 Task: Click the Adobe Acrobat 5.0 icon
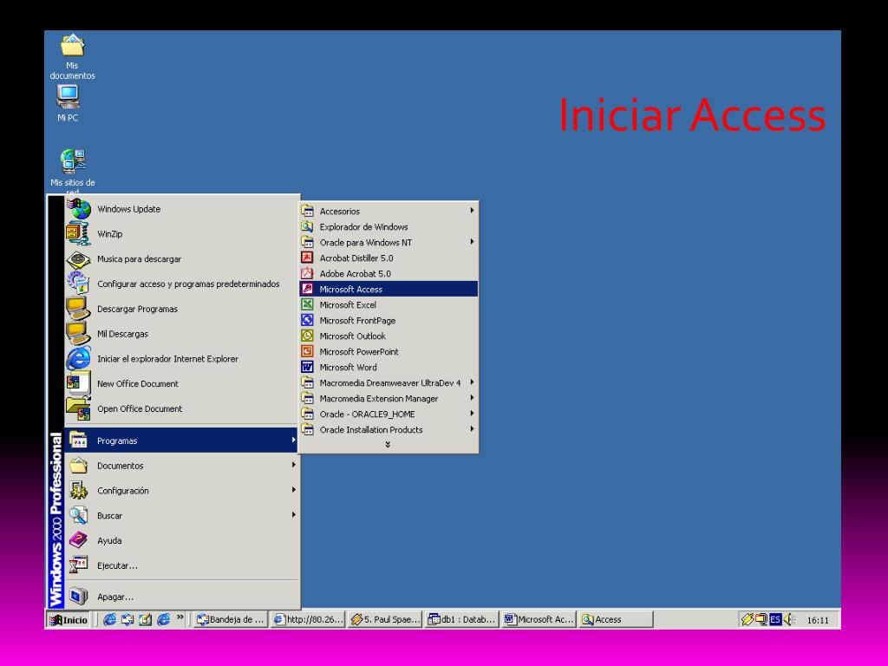click(307, 273)
